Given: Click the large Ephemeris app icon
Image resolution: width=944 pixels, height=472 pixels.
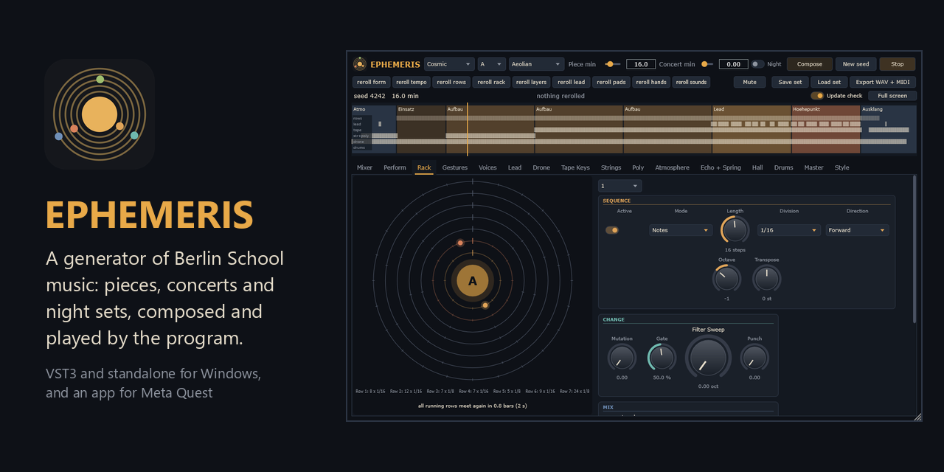Looking at the screenshot, I should [100, 114].
